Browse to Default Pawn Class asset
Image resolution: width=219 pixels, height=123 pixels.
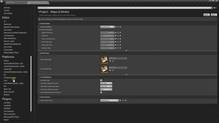[x=118, y=33]
